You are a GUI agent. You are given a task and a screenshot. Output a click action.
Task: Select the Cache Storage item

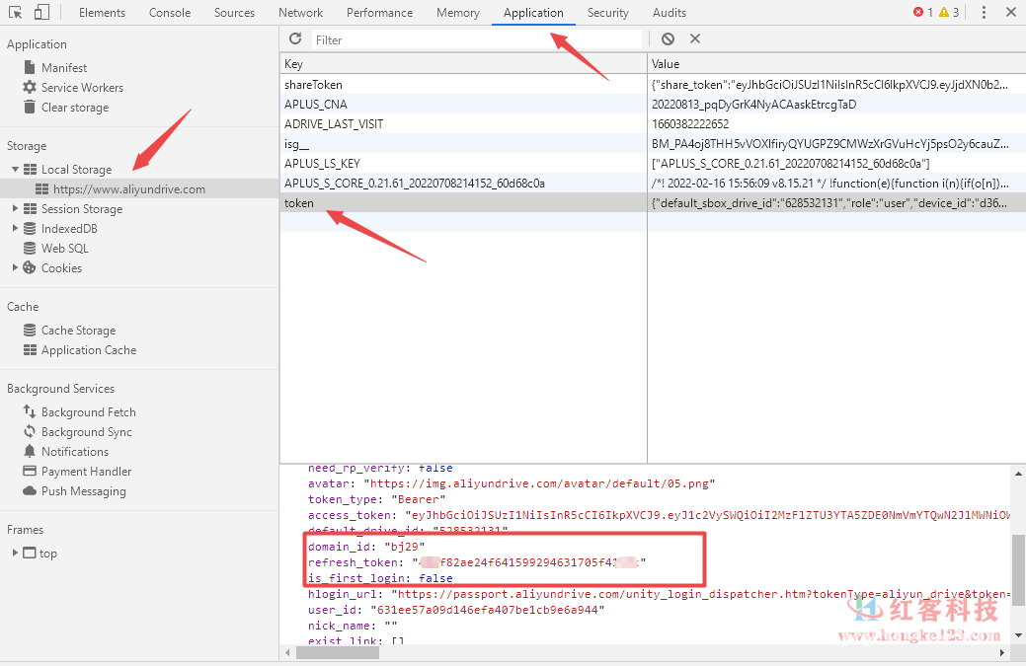coord(79,331)
